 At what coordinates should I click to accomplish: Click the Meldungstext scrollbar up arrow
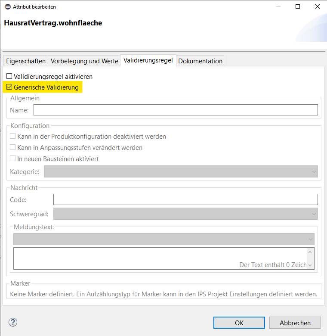[310, 252]
